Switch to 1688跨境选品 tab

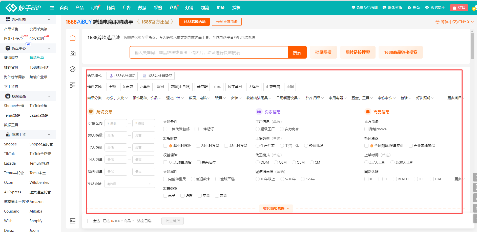195,22
